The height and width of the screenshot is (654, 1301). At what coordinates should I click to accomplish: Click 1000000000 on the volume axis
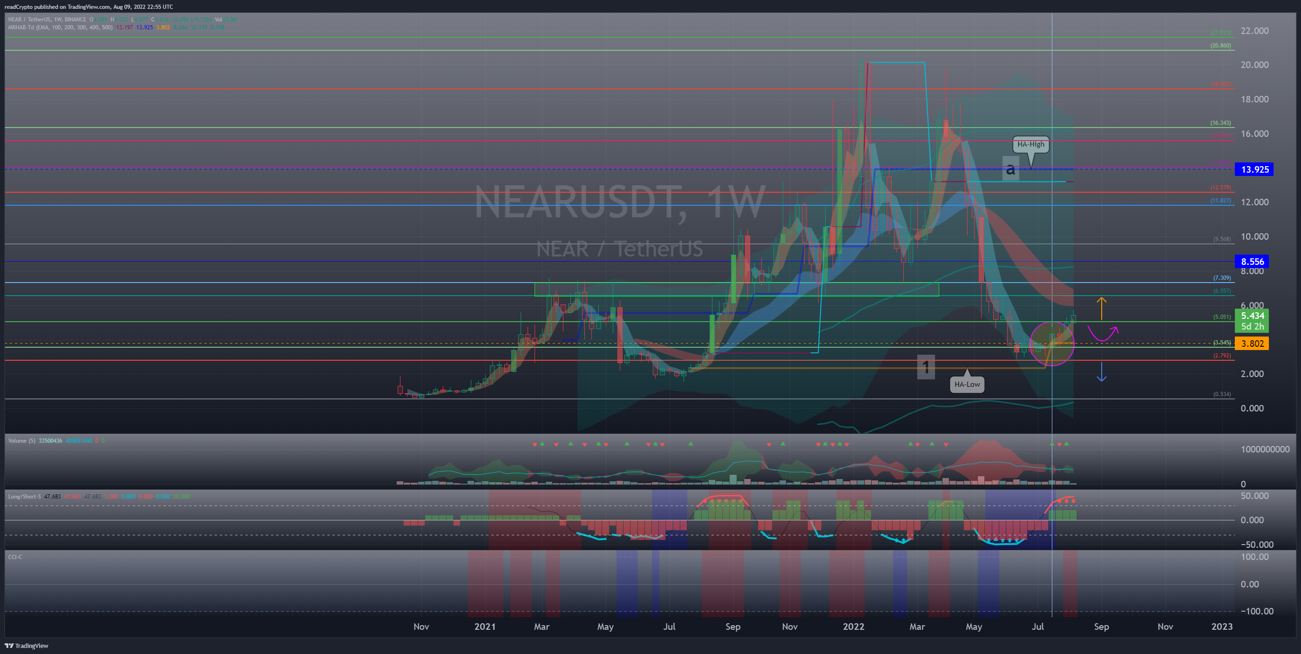1265,449
